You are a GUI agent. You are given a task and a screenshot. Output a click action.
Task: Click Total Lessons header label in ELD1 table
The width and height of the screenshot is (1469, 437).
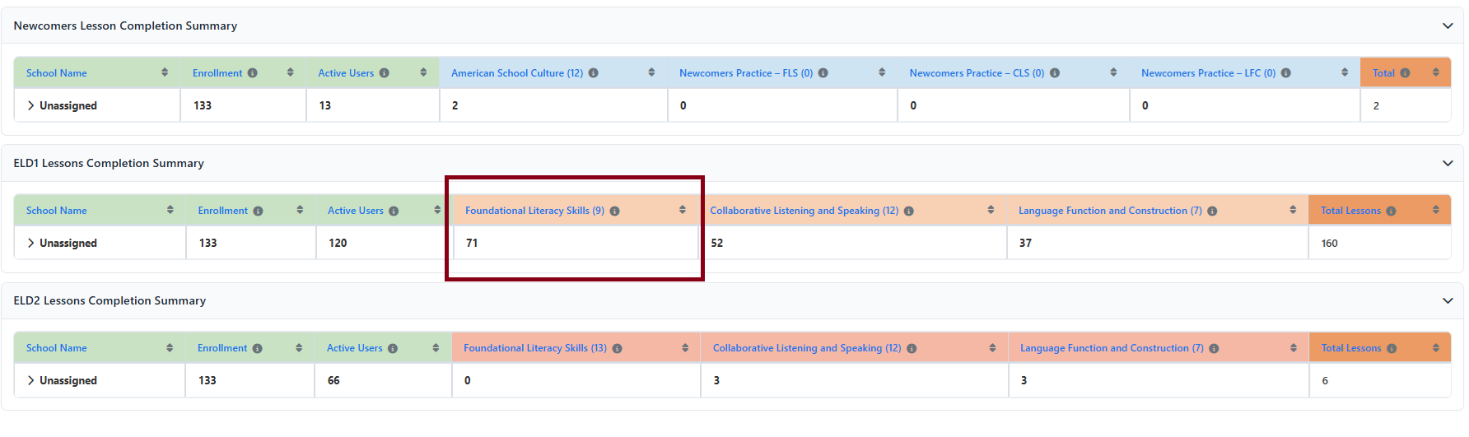coord(1351,211)
